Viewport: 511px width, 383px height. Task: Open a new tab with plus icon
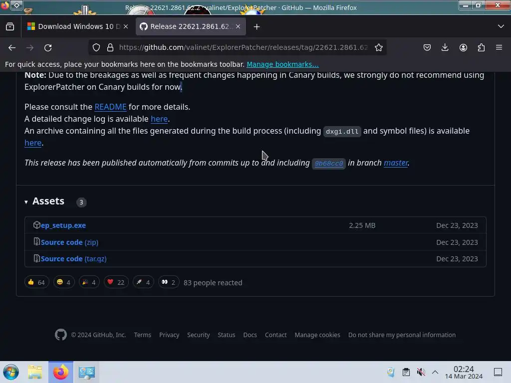click(257, 27)
